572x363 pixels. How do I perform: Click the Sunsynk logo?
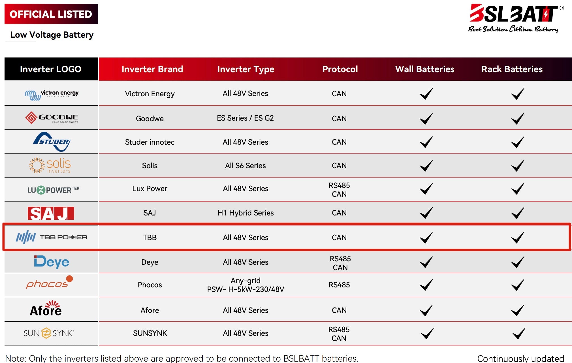(49, 333)
